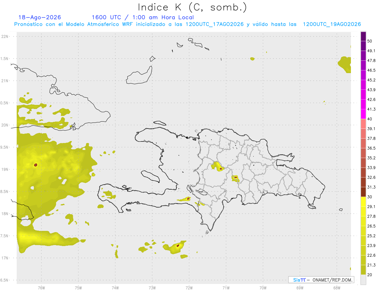
Task: Click the "SisTT - ONAMET/REP.DOM." credit box
Action: 321,280
